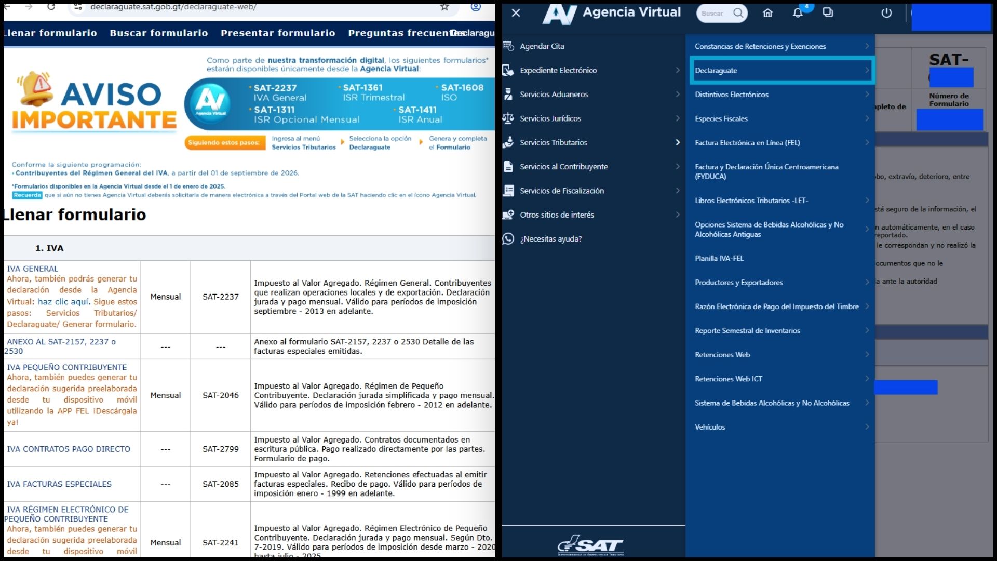997x561 pixels.
Task: Expand Servicios de Fiscalización submenu arrow
Action: (677, 191)
